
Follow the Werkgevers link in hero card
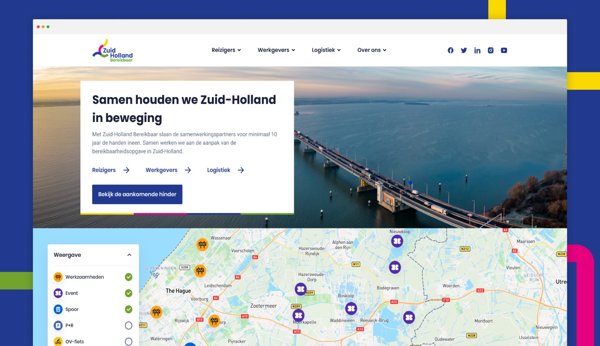(x=161, y=170)
